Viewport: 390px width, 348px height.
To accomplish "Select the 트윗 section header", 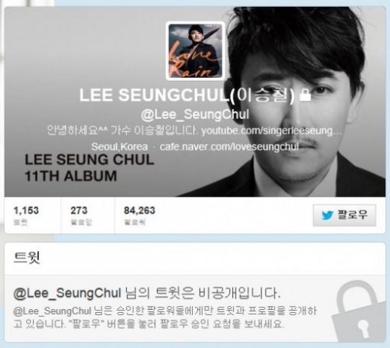I will [27, 257].
